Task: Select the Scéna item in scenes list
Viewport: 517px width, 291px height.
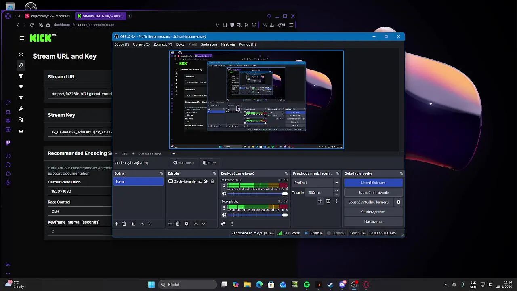Action: 139,181
